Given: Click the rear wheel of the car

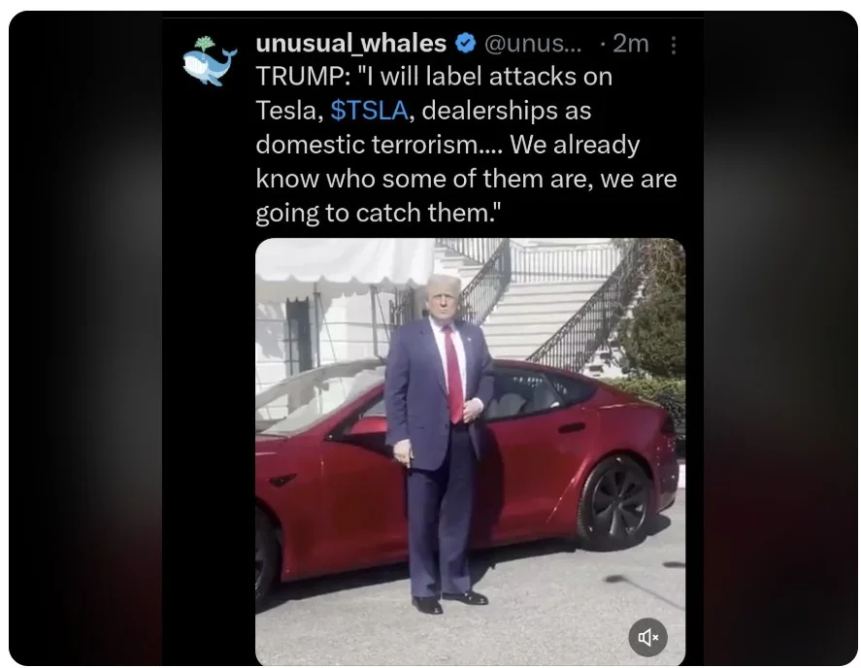Looking at the screenshot, I should click(x=616, y=502).
